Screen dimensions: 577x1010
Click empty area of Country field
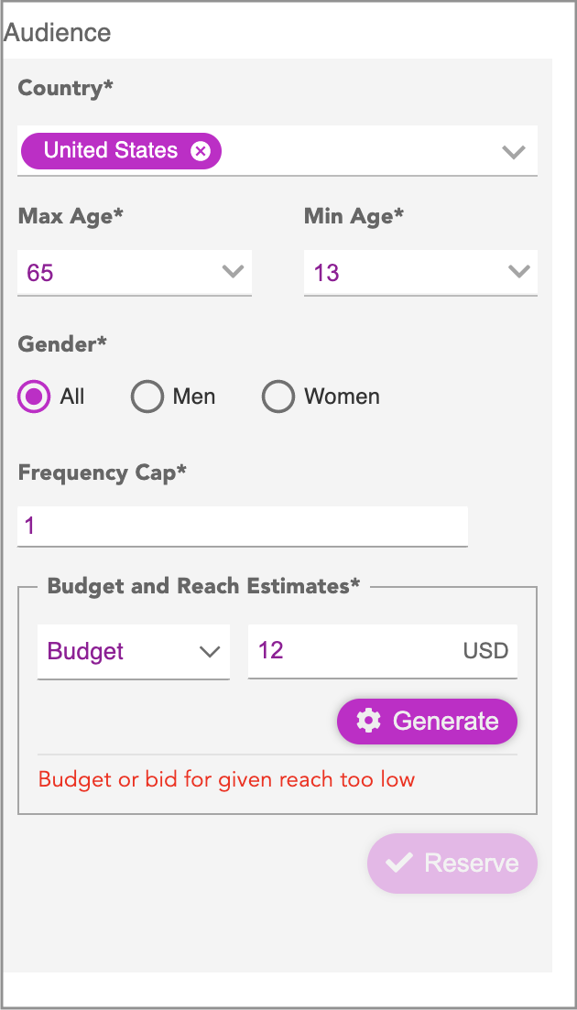coord(361,151)
